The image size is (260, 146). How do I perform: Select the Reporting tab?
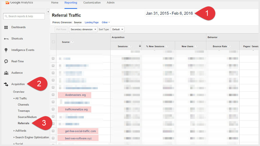(71, 3)
